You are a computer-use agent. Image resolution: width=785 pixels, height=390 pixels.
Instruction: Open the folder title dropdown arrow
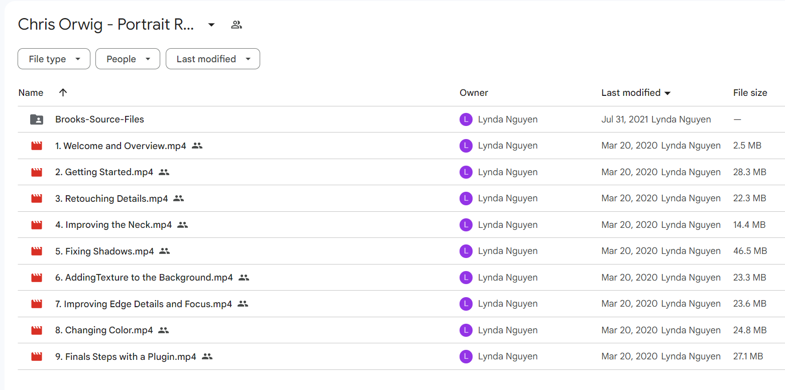211,25
